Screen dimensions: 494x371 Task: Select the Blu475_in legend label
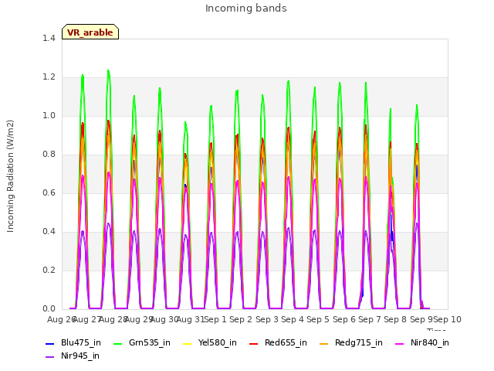pyautogui.click(x=81, y=343)
